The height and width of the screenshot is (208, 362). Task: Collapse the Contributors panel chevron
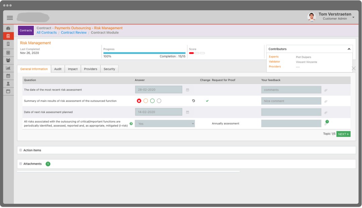(349, 49)
